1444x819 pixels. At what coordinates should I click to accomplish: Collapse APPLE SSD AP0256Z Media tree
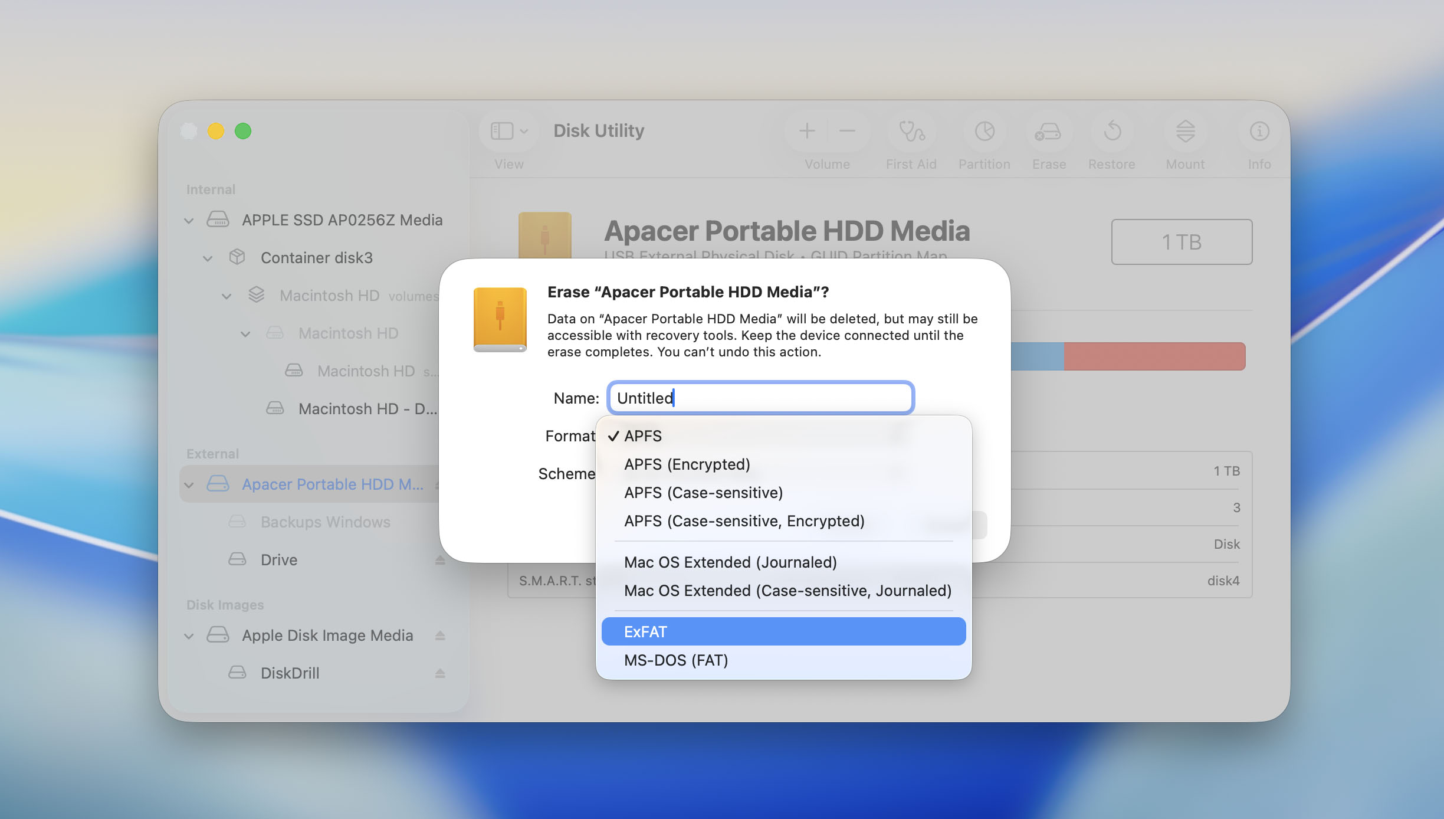[189, 221]
